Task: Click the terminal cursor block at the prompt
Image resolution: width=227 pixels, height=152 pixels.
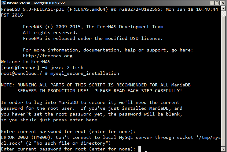Action: 140,149
